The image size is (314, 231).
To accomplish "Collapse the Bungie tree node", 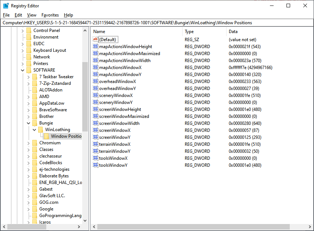I will click(28, 123).
